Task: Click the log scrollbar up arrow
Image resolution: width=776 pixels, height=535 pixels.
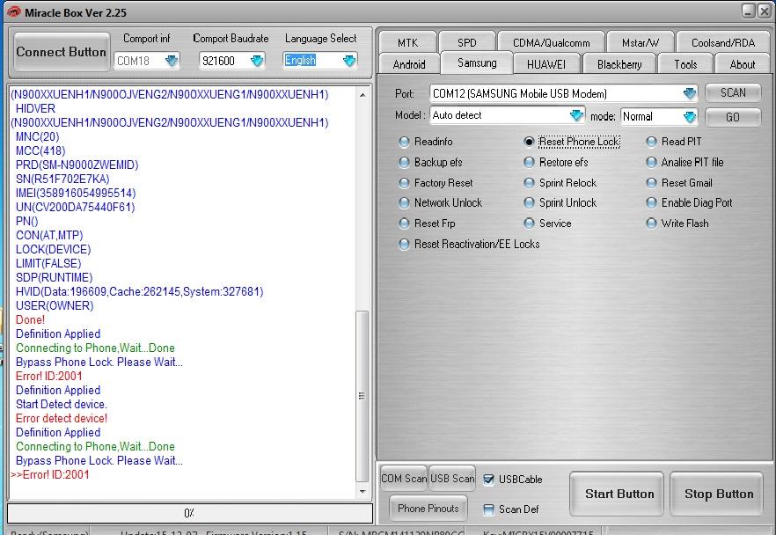Action: point(362,94)
